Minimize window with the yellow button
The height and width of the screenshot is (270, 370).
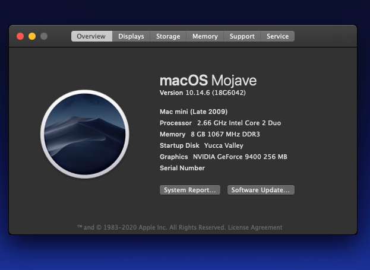coord(32,36)
